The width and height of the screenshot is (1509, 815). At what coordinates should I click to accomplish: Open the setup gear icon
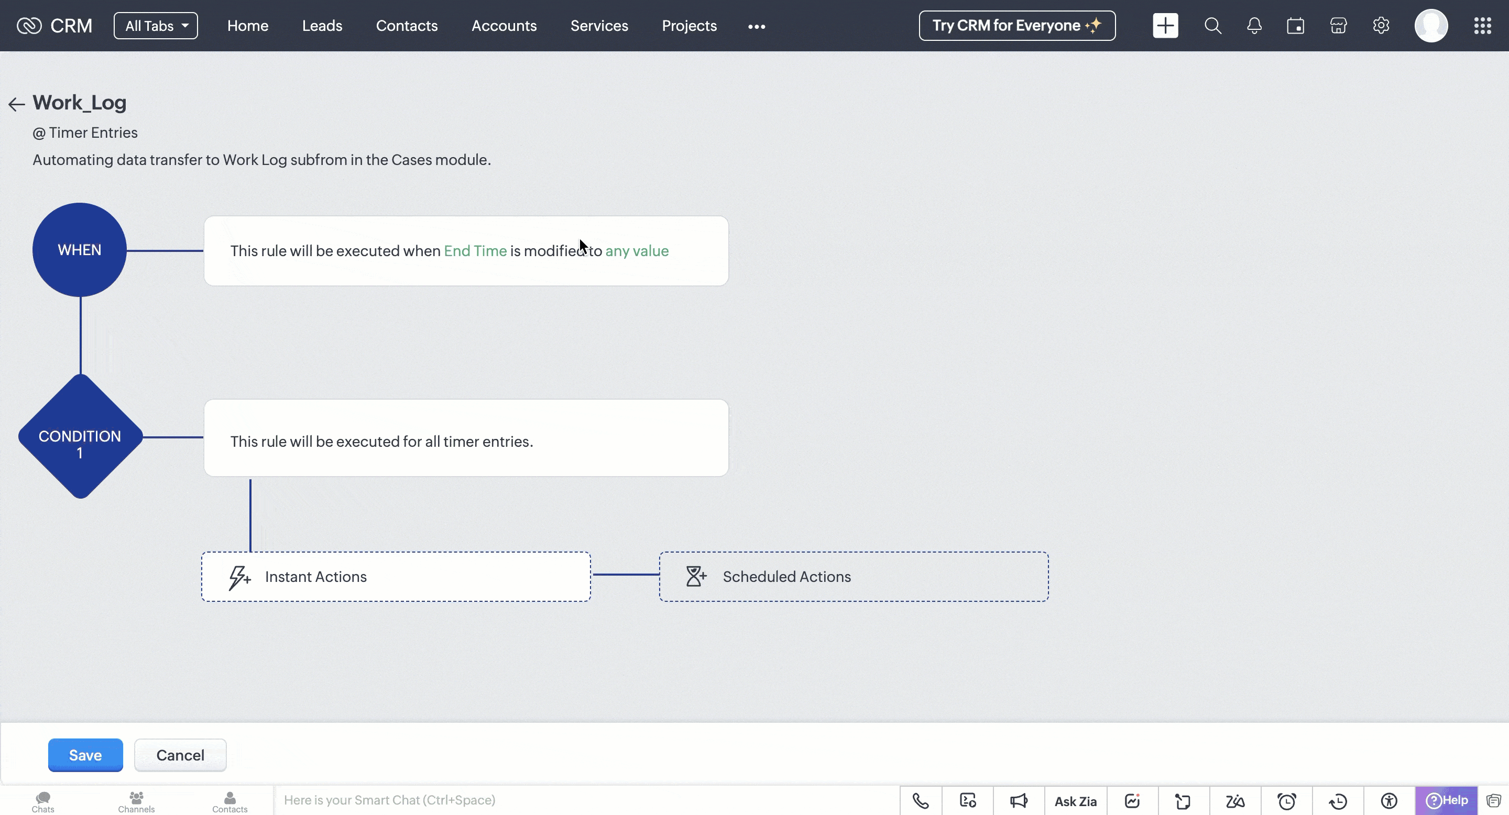point(1381,26)
